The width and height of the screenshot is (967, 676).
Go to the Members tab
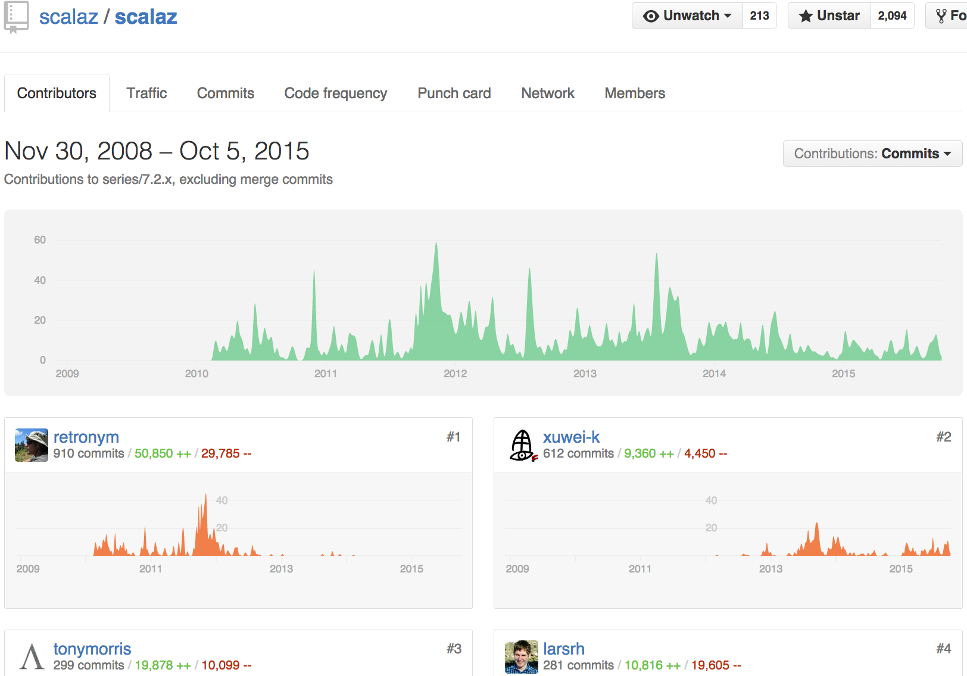click(635, 93)
